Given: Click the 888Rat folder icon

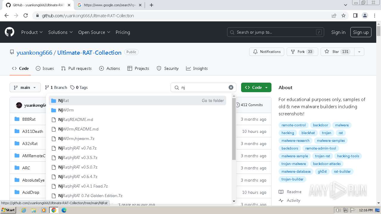Looking at the screenshot, I should (17, 119).
